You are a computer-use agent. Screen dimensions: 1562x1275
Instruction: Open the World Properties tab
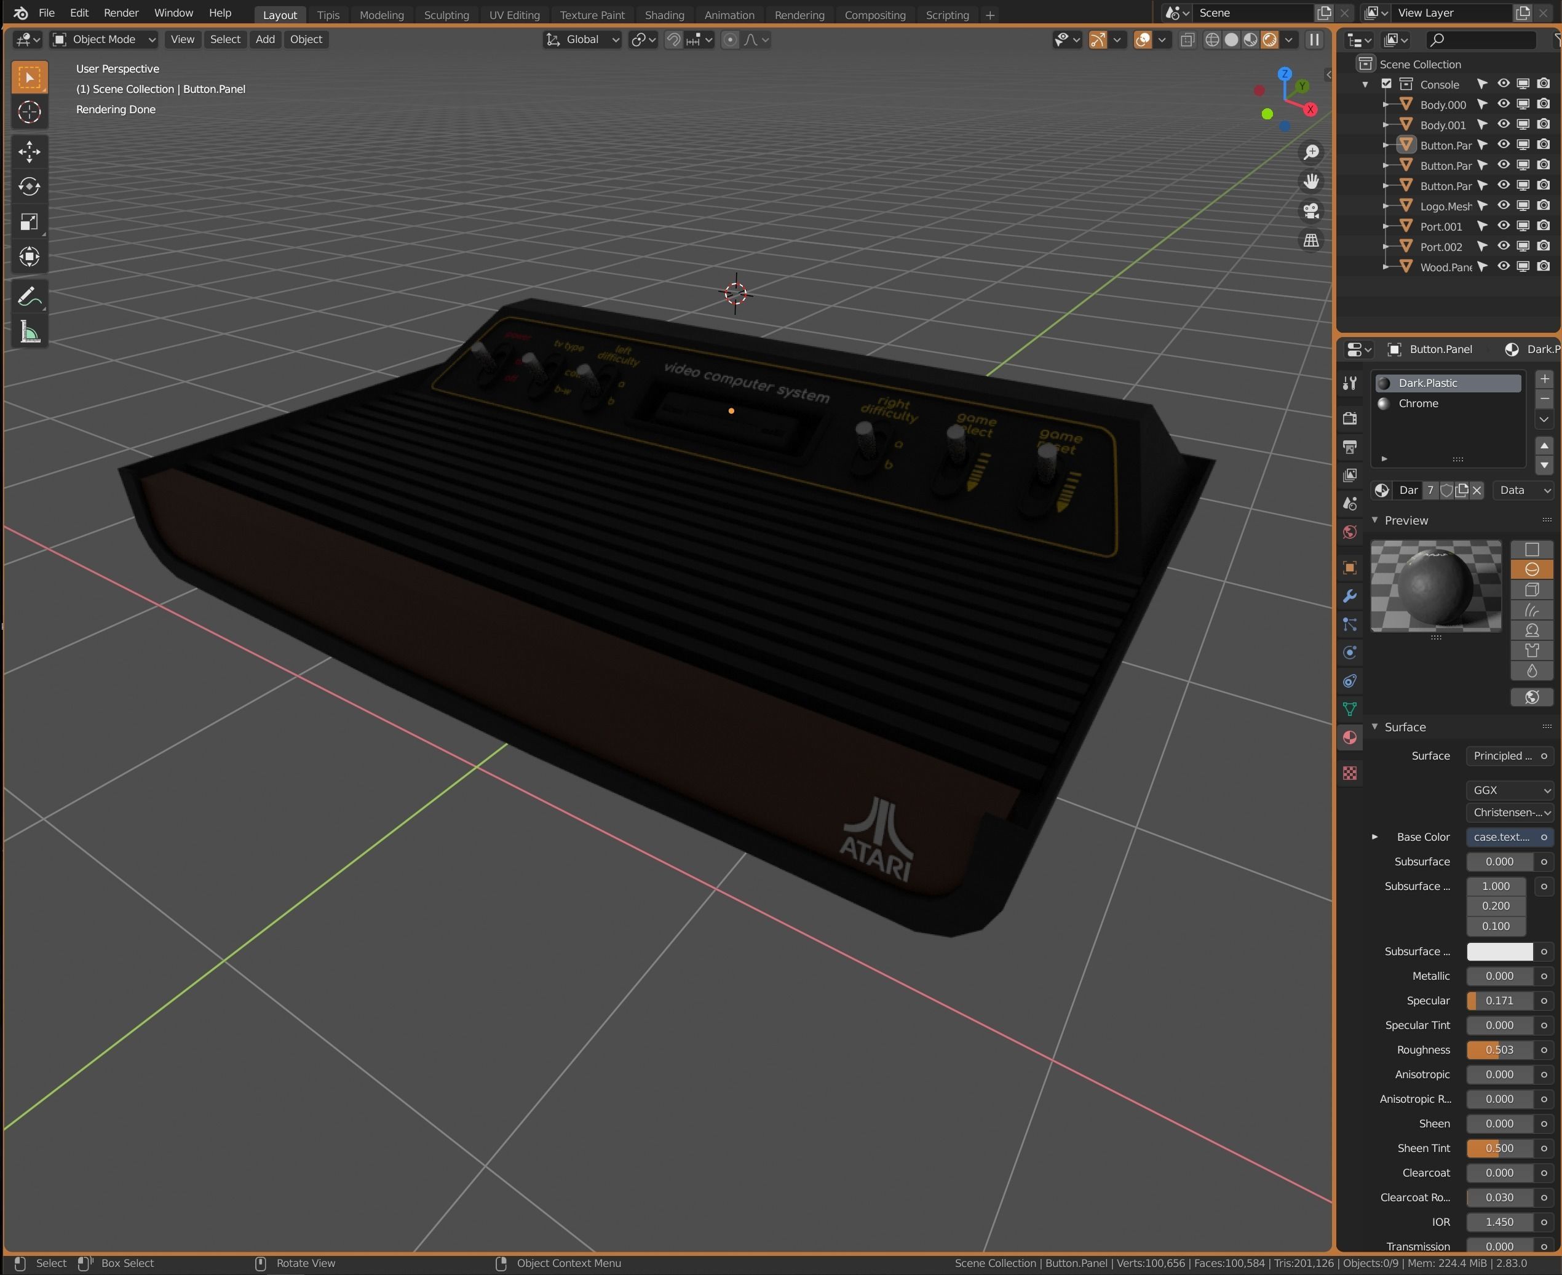tap(1349, 532)
